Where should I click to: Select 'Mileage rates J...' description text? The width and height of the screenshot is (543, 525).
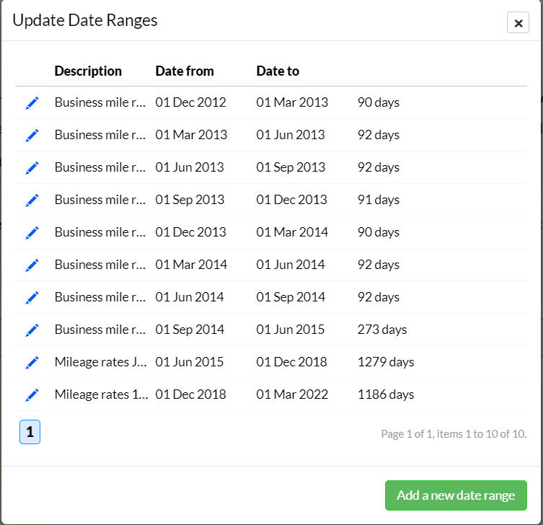[x=101, y=362]
